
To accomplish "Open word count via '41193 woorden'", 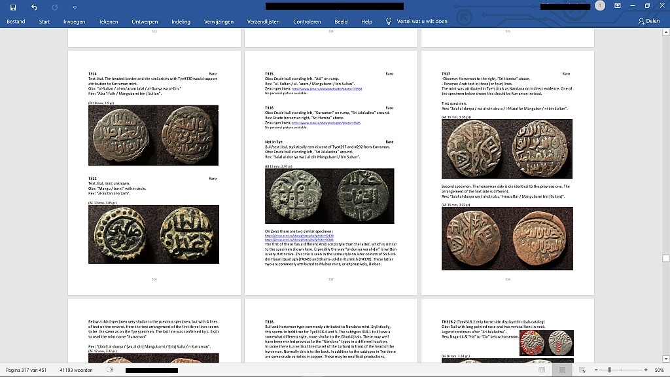I will [76, 370].
